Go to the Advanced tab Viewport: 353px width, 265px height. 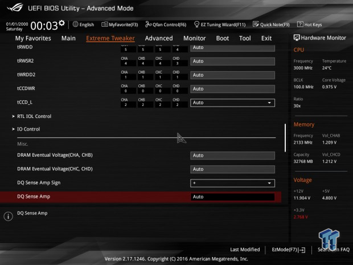pyautogui.click(x=159, y=38)
